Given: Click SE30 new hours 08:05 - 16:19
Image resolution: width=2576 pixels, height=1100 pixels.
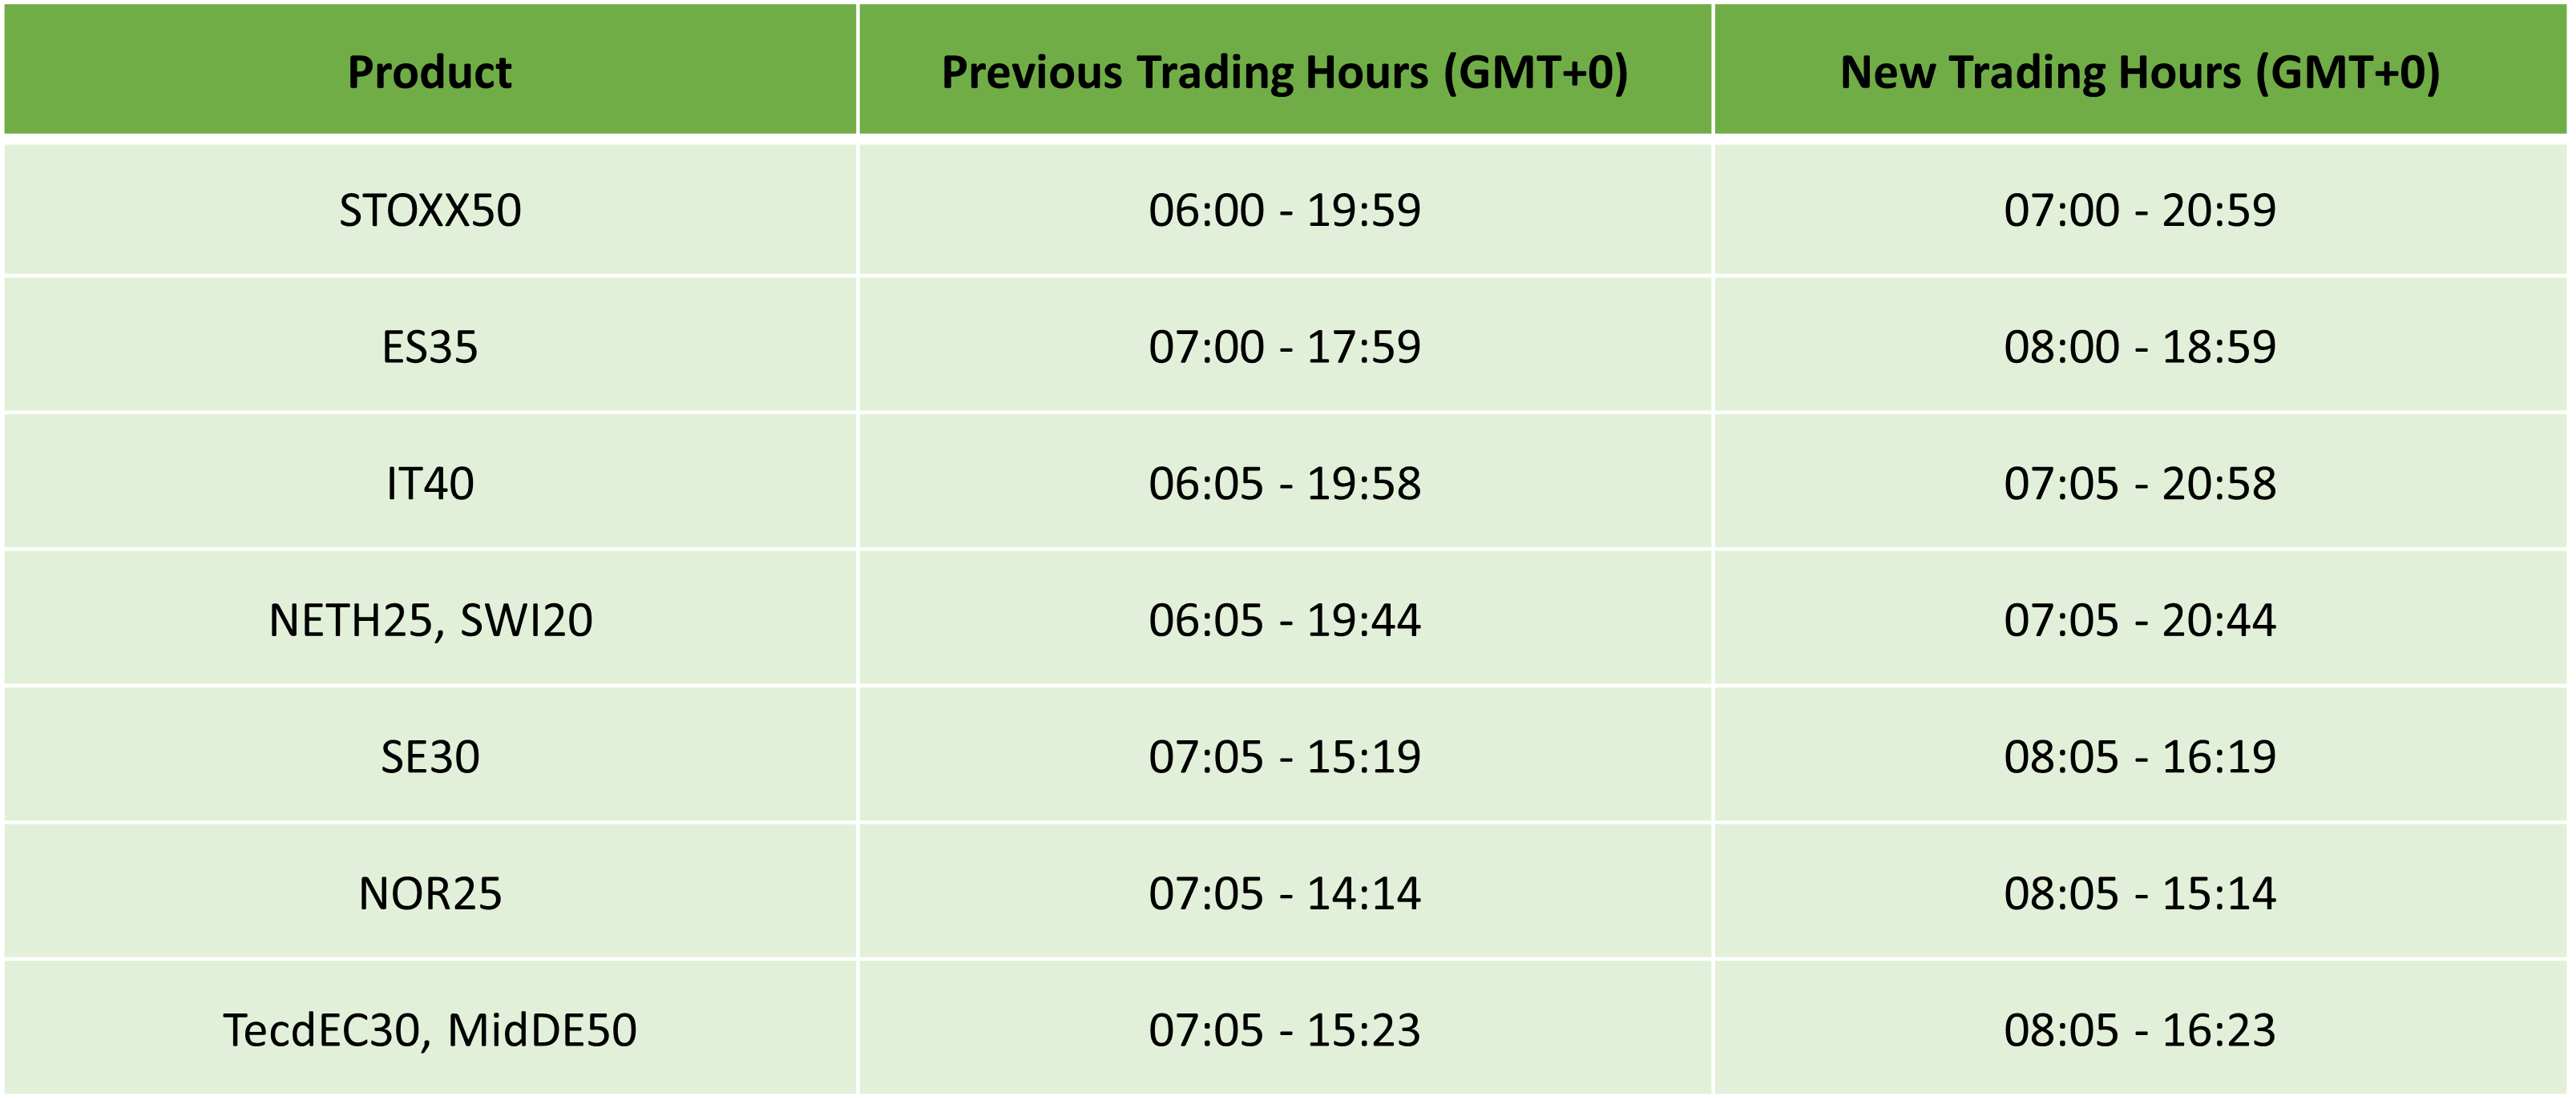Looking at the screenshot, I should (2140, 756).
